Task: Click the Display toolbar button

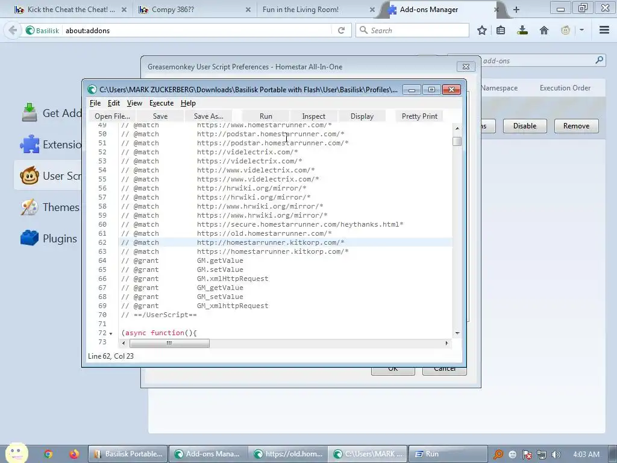Action: coord(362,116)
